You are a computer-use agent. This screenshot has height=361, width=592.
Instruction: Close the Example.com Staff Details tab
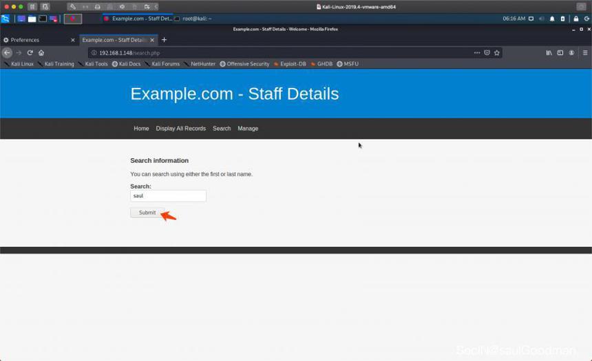tap(152, 40)
